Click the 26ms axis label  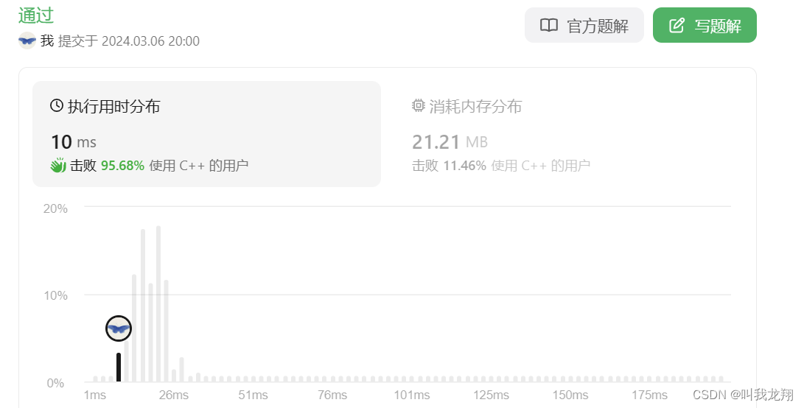174,395
